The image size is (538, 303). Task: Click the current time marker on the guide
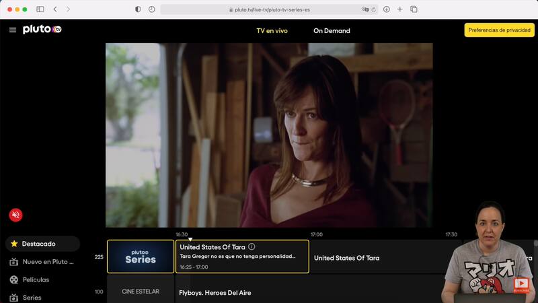pyautogui.click(x=190, y=238)
